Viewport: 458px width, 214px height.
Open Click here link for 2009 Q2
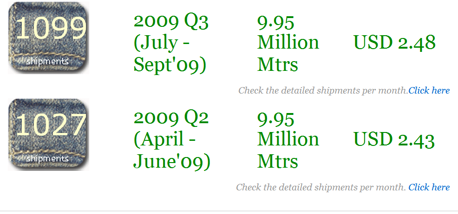coord(429,187)
